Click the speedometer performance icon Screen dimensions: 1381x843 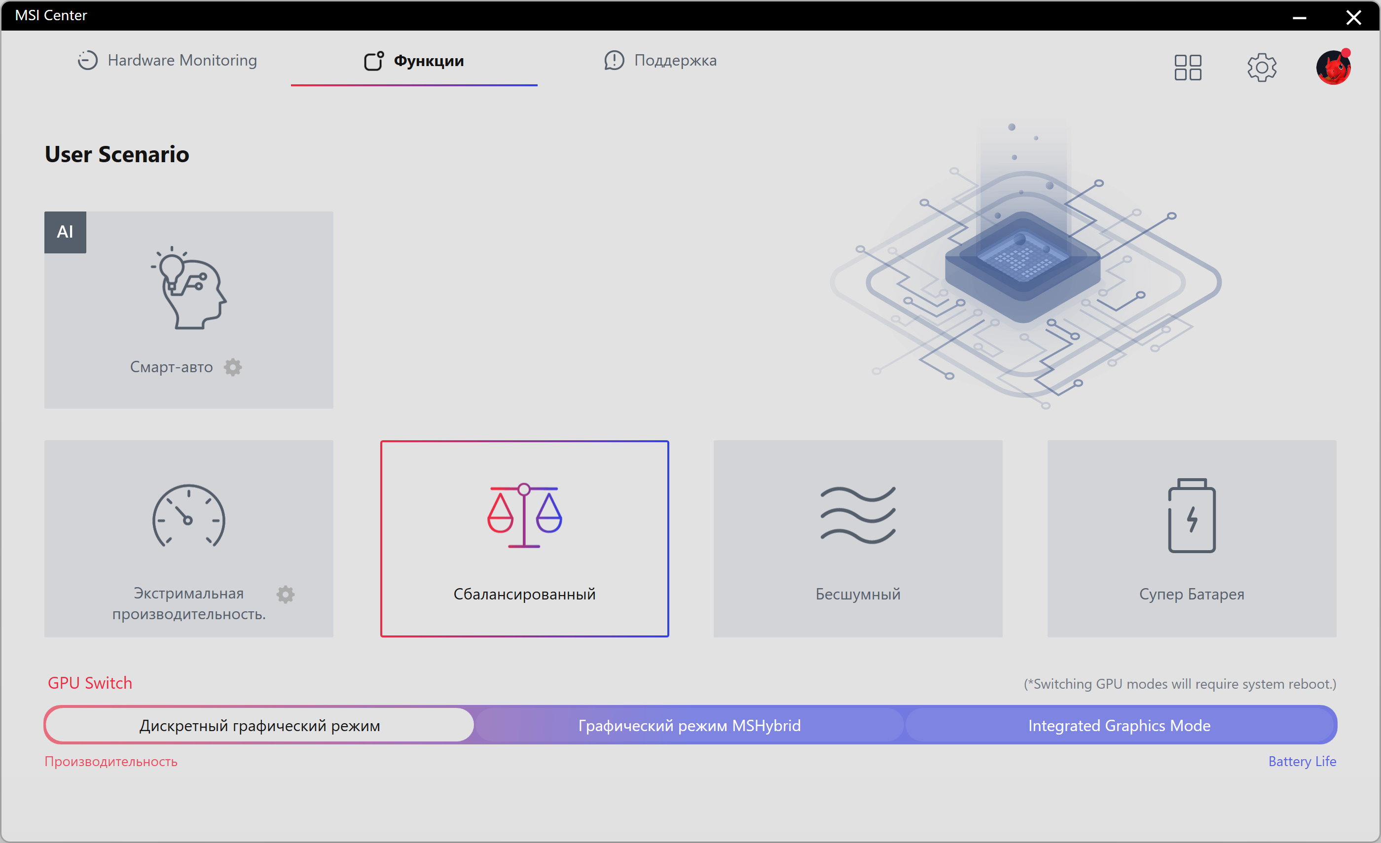[189, 516]
